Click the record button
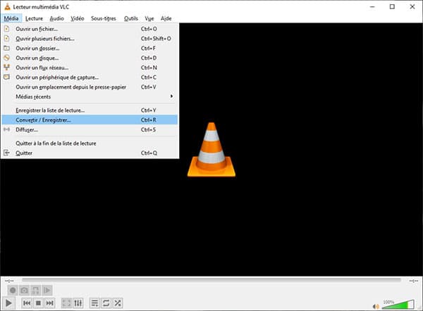423x311 pixels. [13, 291]
